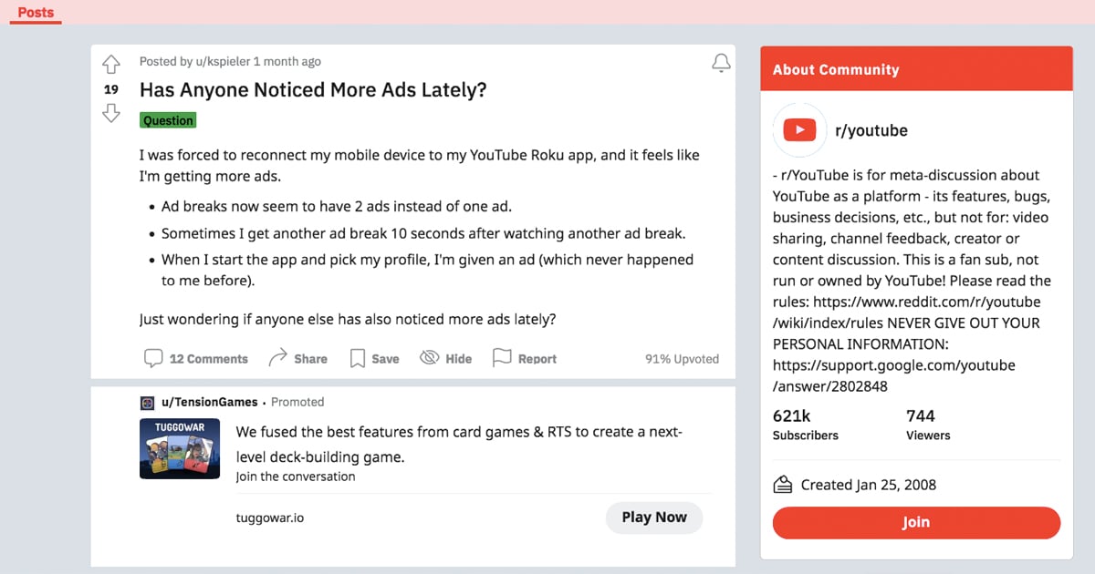Report the post with flag icon
1095x574 pixels.
pos(502,358)
